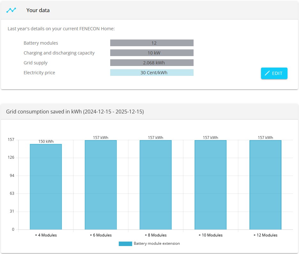The height and width of the screenshot is (254, 299).
Task: Click the Grid consumption saved chart heading
Action: pyautogui.click(x=75, y=112)
